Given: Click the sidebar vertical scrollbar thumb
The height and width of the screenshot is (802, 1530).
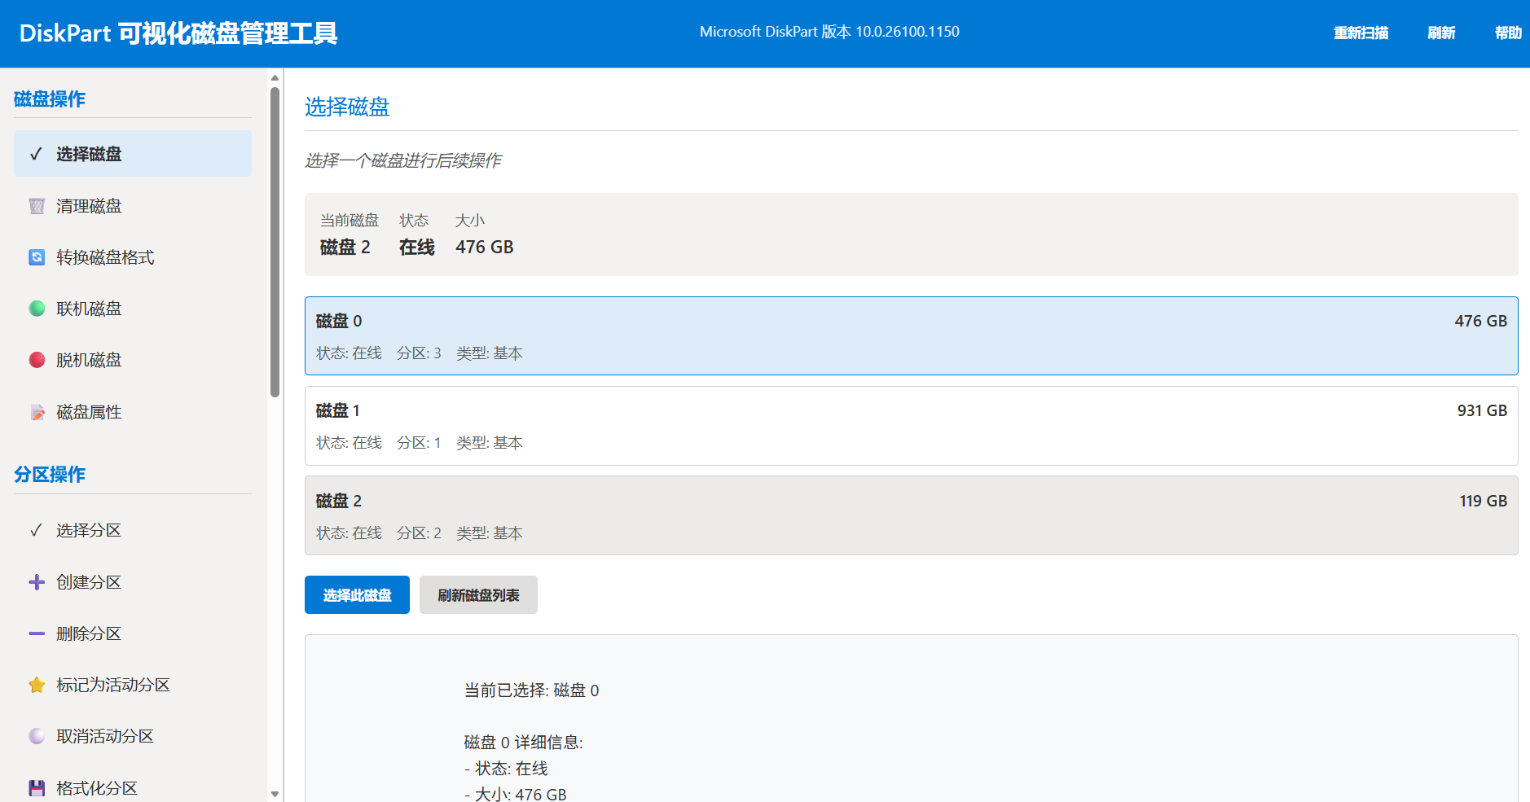Looking at the screenshot, I should tap(275, 242).
